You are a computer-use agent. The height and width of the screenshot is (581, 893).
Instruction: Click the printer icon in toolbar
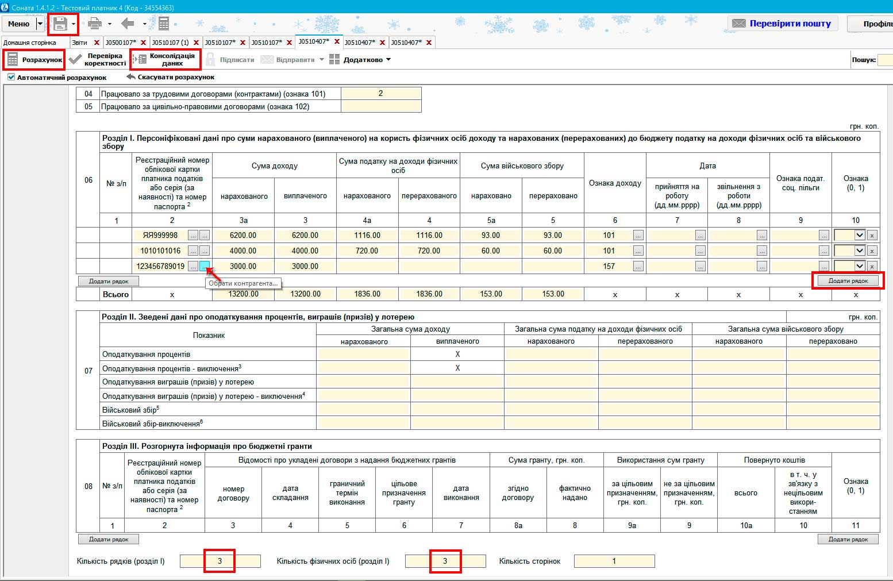tap(94, 24)
